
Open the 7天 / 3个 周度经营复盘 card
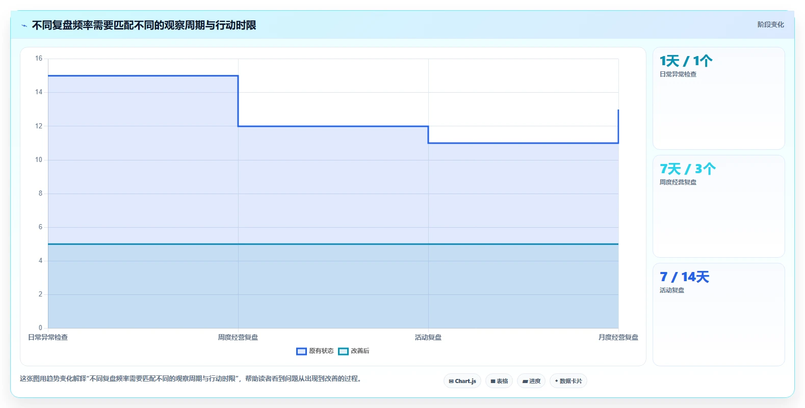point(719,206)
